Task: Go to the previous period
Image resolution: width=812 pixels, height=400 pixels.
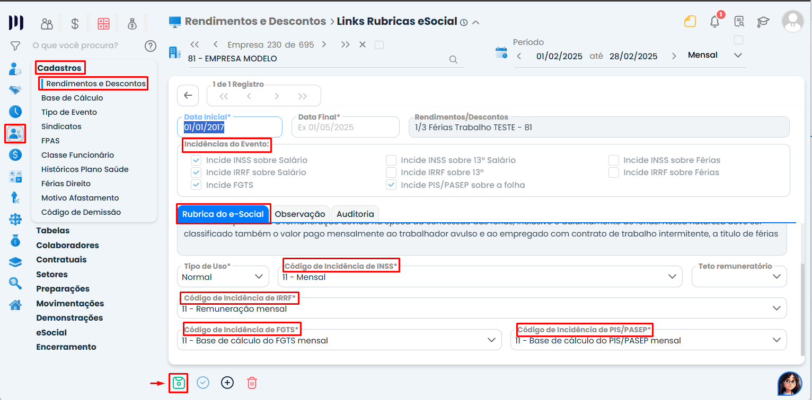Action: pyautogui.click(x=519, y=56)
